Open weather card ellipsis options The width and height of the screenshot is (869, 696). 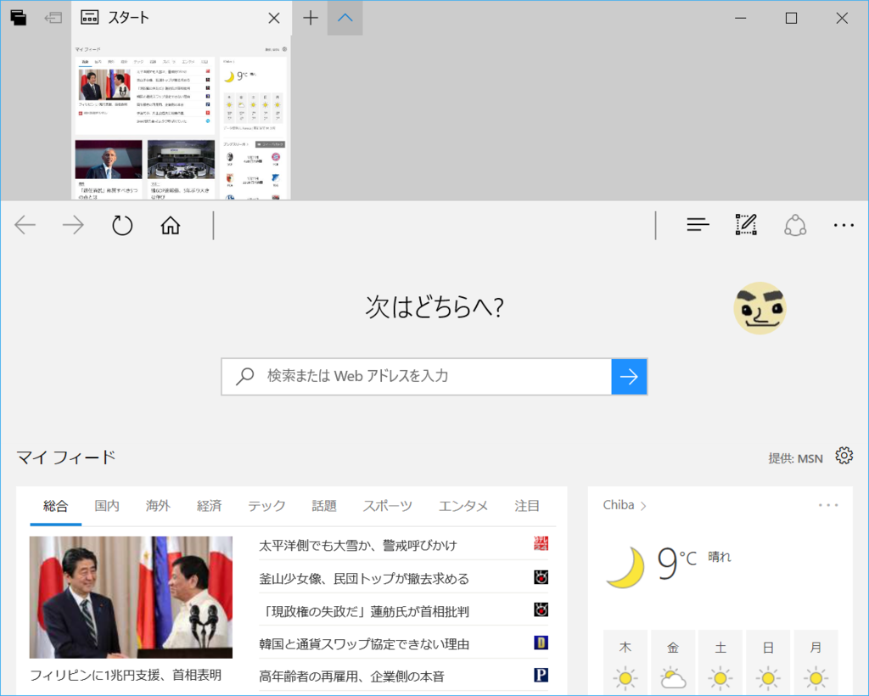[828, 505]
